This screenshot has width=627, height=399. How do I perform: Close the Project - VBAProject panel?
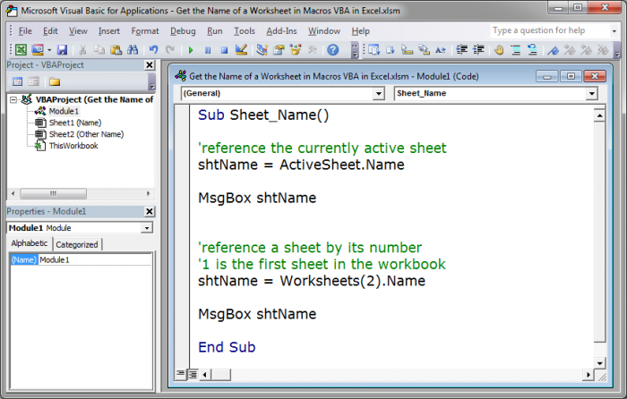pyautogui.click(x=150, y=64)
